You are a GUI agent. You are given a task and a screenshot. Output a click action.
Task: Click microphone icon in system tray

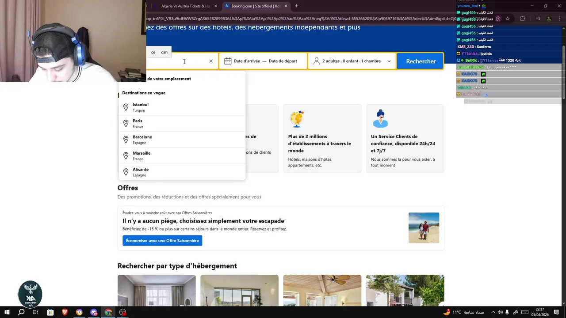(x=507, y=312)
